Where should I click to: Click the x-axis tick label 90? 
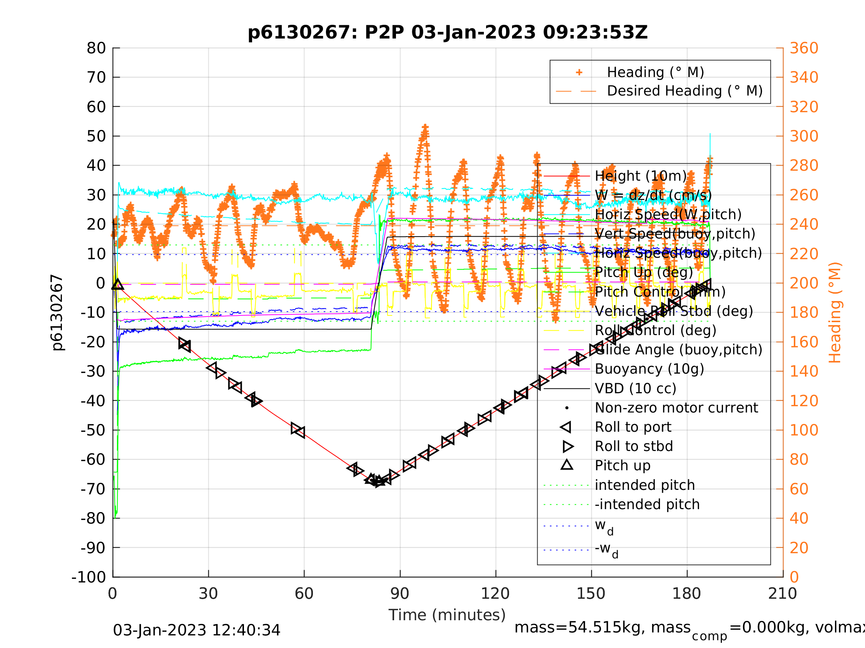400,594
